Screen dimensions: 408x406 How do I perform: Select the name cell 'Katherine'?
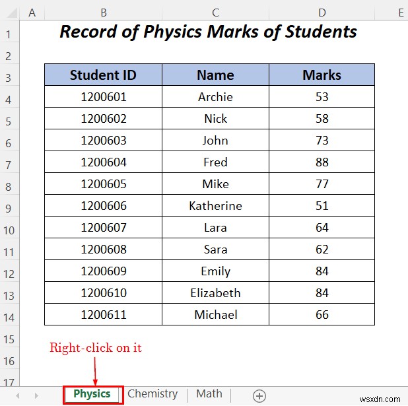click(215, 205)
